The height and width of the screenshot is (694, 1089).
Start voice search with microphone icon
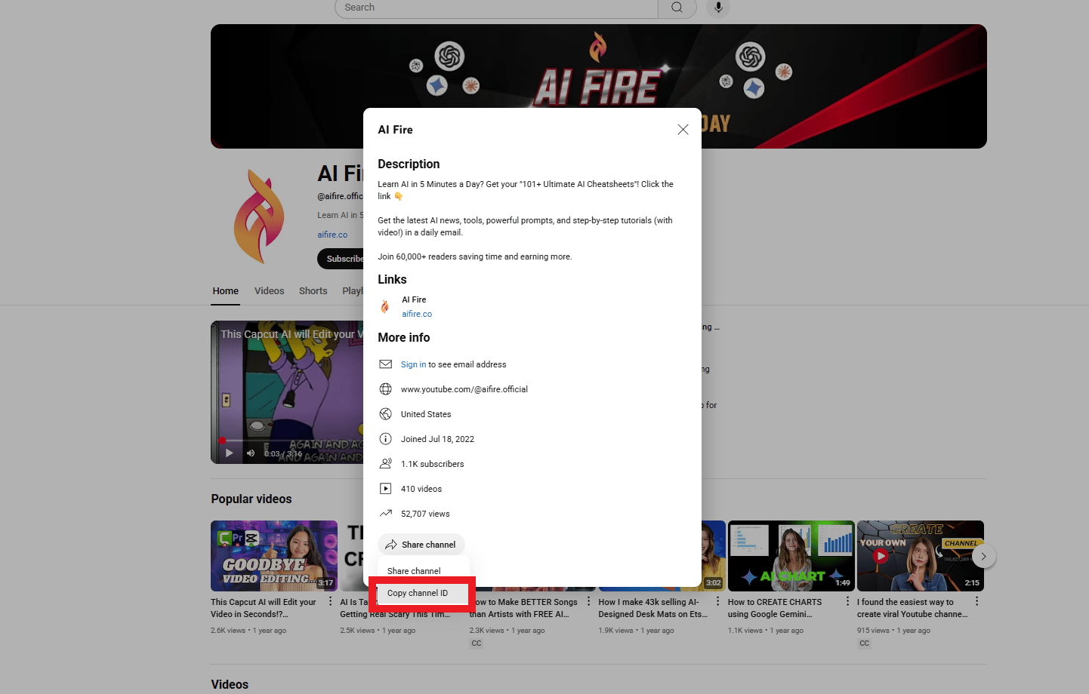[x=718, y=8]
